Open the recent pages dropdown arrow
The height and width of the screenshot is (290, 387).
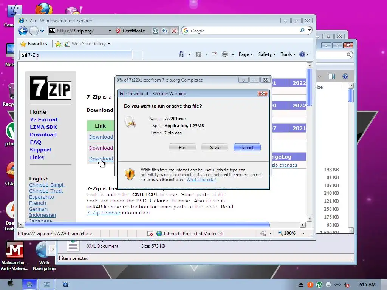(42, 31)
